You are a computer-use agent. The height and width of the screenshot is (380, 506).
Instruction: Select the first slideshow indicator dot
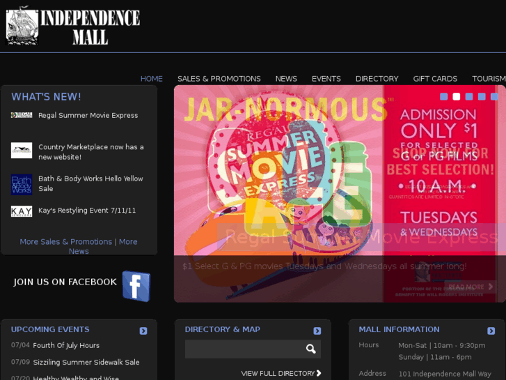point(444,96)
